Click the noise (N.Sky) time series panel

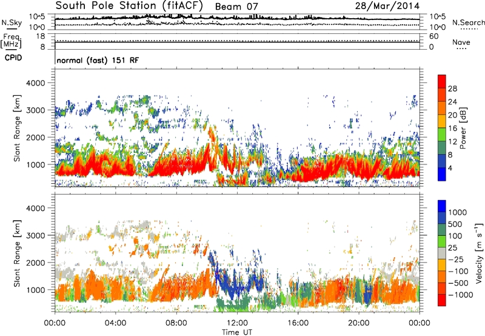pos(237,22)
